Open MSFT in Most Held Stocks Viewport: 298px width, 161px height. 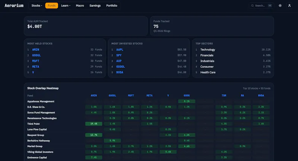(x=35, y=61)
